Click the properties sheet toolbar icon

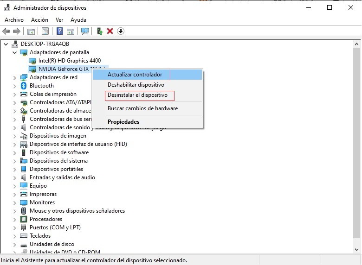(45, 31)
